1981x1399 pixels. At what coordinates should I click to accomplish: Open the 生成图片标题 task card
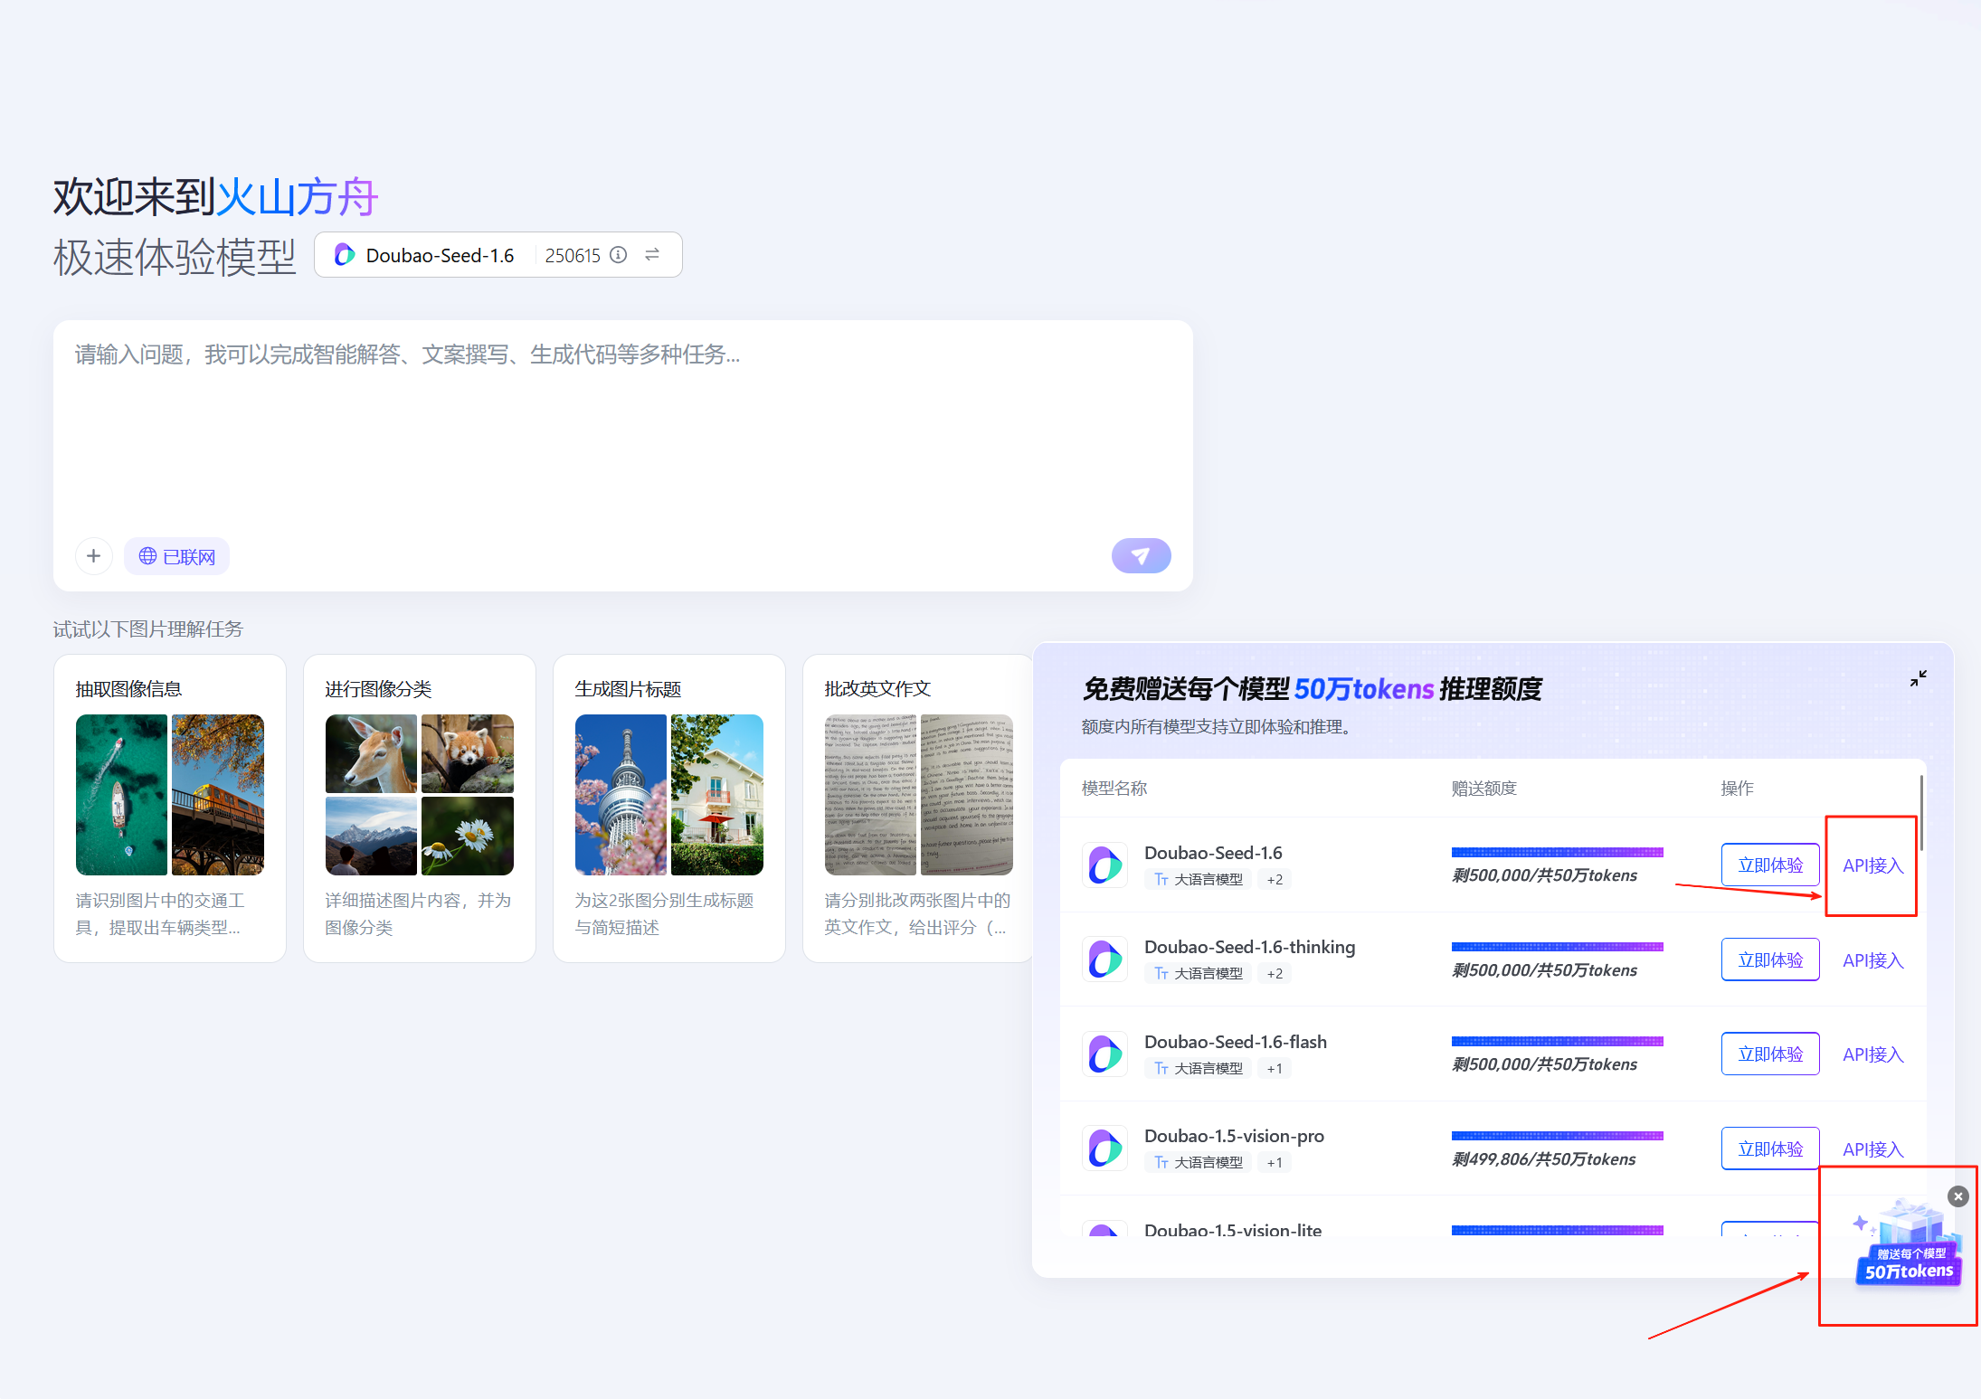point(669,808)
